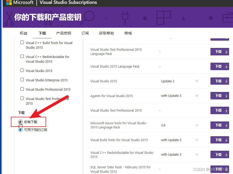Select the 可用于我的订阅 radio button

click(x=20, y=130)
